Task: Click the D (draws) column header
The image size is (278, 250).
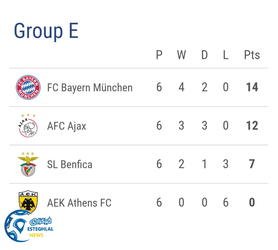Action: point(204,55)
